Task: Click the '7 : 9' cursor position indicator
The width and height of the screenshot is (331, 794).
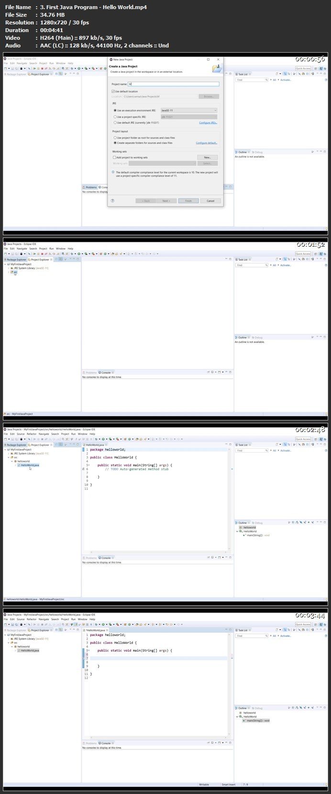Action: pos(245,784)
